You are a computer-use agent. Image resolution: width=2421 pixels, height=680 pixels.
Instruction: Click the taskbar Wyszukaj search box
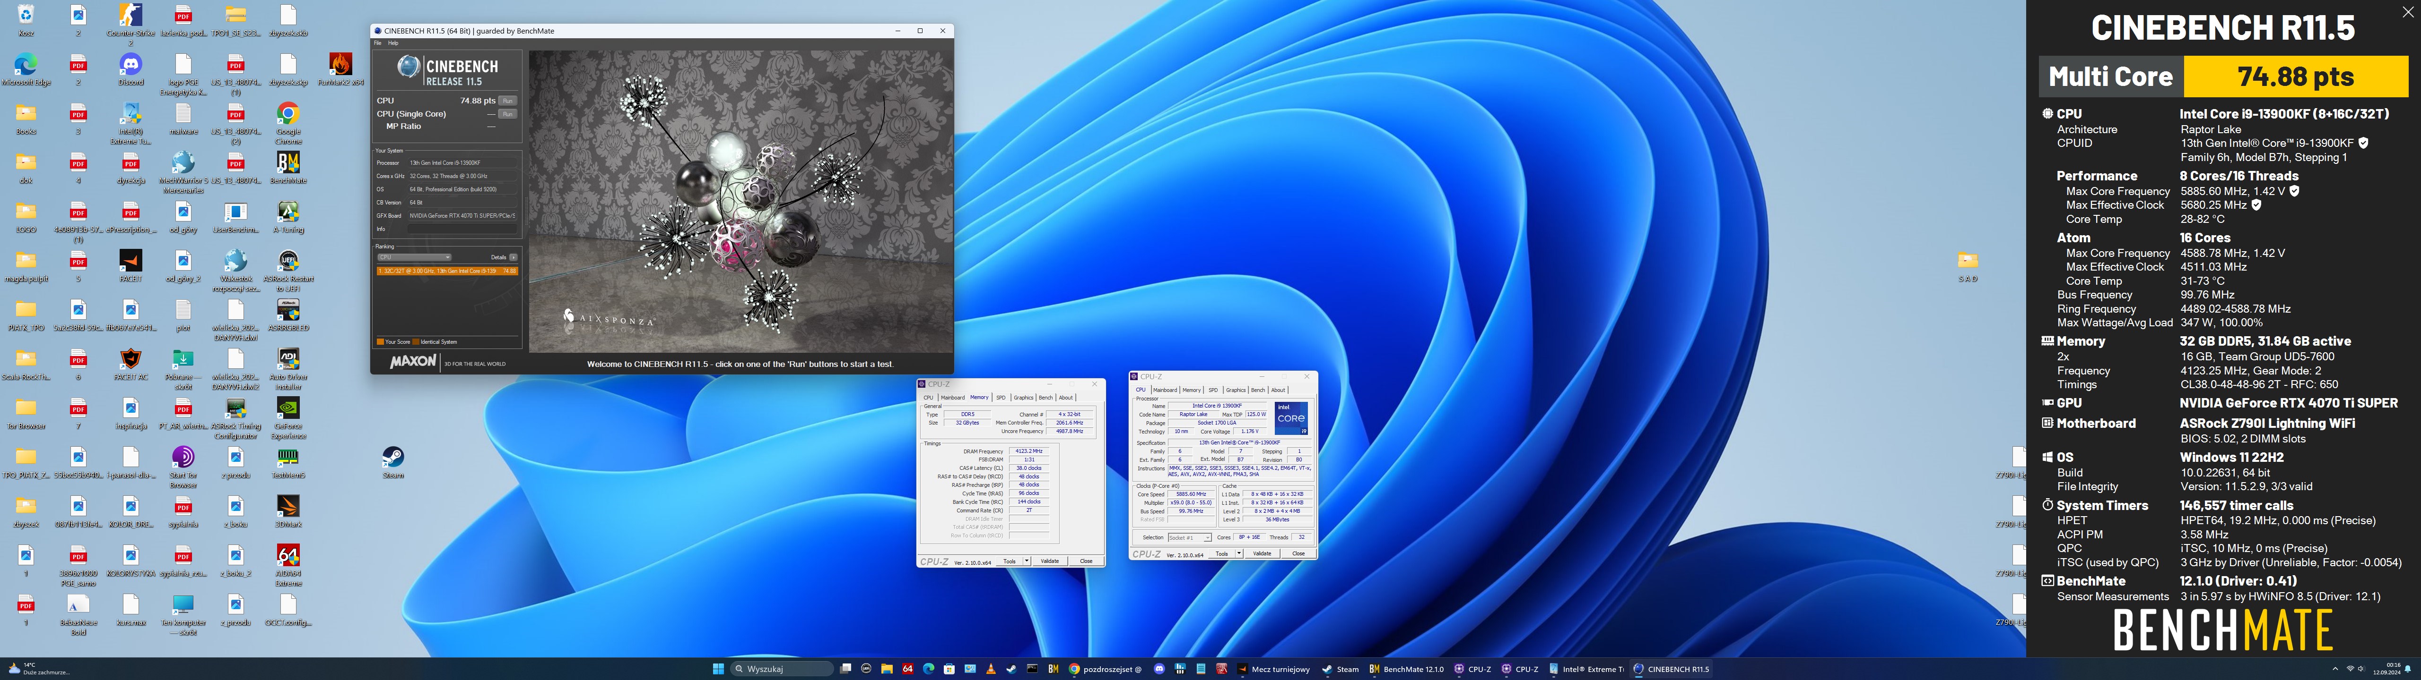[782, 669]
